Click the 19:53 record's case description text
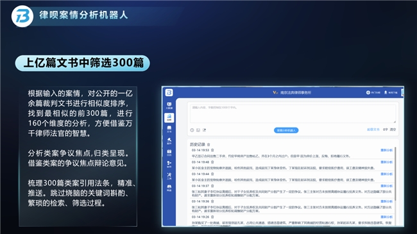 [271, 156]
